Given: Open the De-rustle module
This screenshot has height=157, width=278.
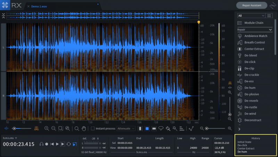Looking at the screenshot, I should click(247, 107).
